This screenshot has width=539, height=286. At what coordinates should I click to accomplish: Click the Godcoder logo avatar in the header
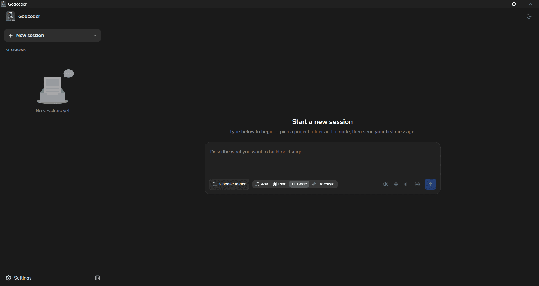pyautogui.click(x=10, y=17)
